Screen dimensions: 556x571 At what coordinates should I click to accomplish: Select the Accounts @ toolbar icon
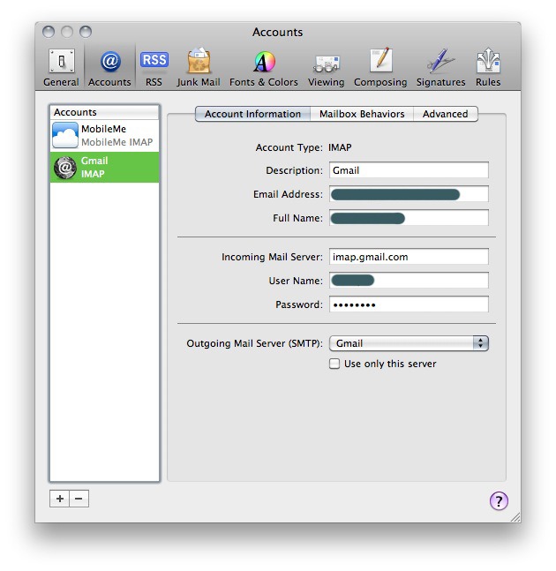[110, 61]
